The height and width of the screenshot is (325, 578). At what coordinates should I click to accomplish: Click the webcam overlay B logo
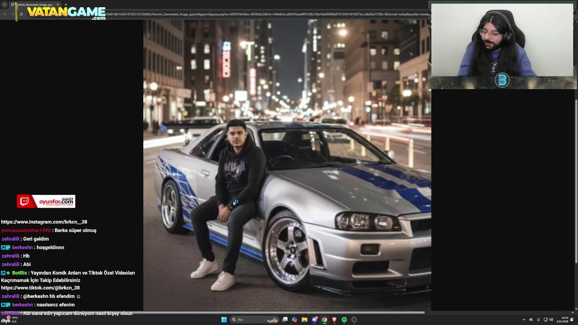click(x=502, y=80)
